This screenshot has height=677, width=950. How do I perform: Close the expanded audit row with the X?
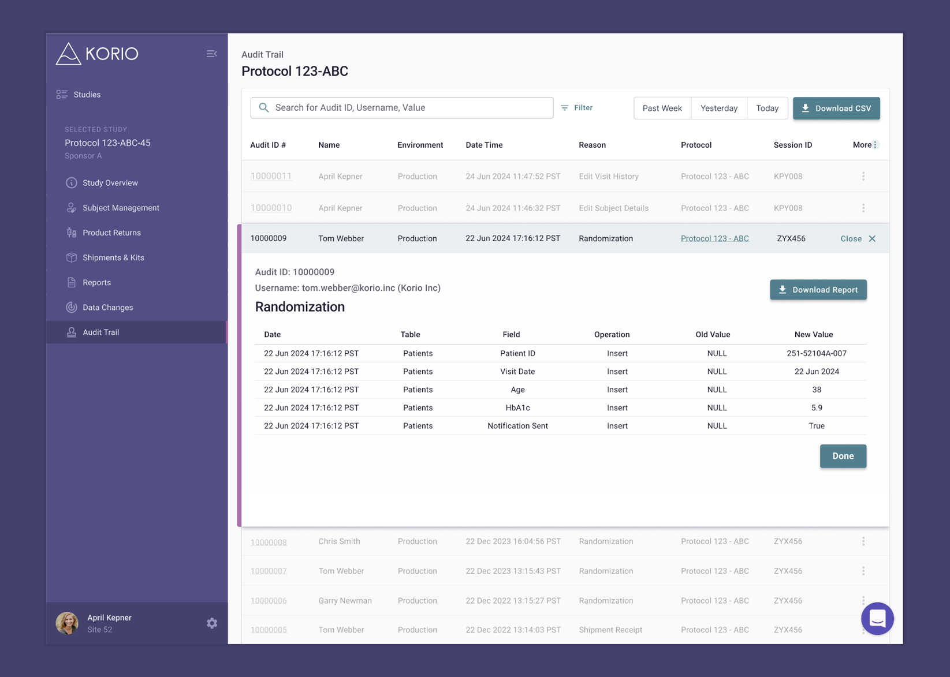tap(872, 238)
